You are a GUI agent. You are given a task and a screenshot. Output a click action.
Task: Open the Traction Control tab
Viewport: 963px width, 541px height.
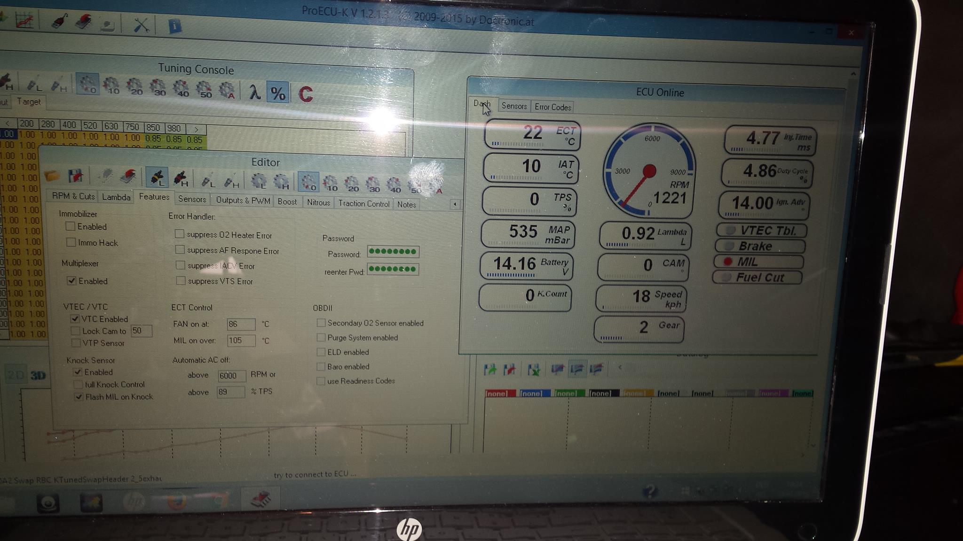[x=364, y=203]
